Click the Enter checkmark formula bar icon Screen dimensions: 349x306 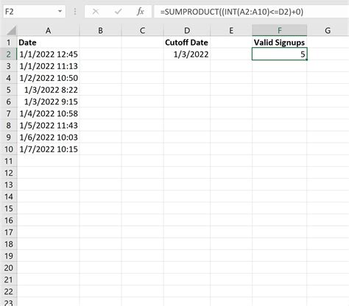coord(118,12)
